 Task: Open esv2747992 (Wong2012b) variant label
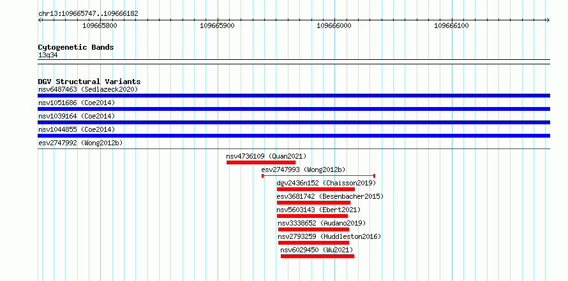click(80, 143)
